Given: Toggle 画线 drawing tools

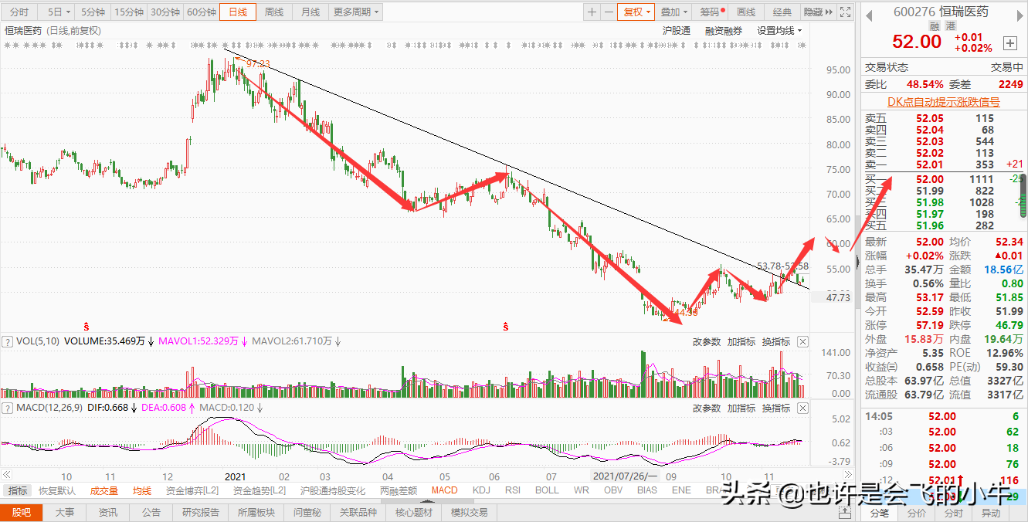Looking at the screenshot, I should coord(746,12).
